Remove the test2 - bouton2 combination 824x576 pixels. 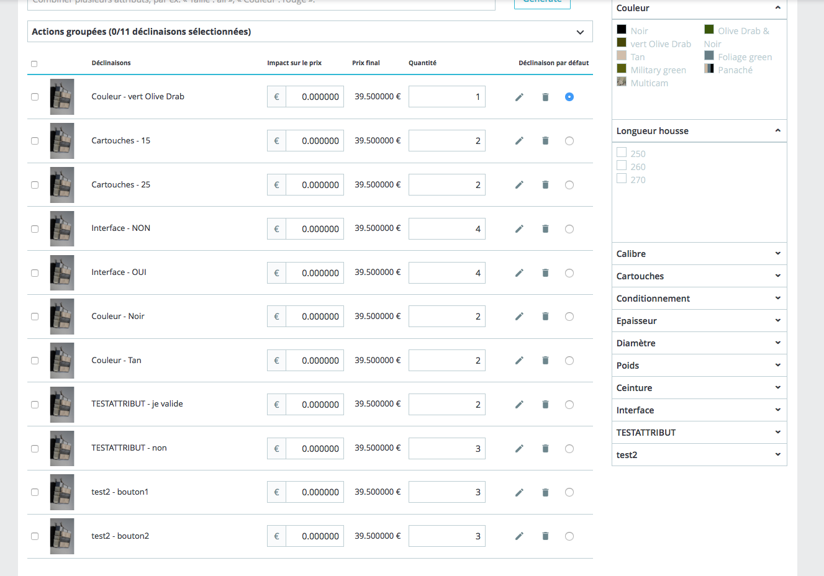point(545,536)
